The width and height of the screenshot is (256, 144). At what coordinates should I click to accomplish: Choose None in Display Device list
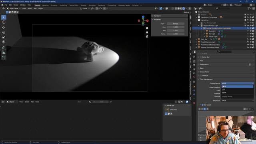(x=237, y=93)
